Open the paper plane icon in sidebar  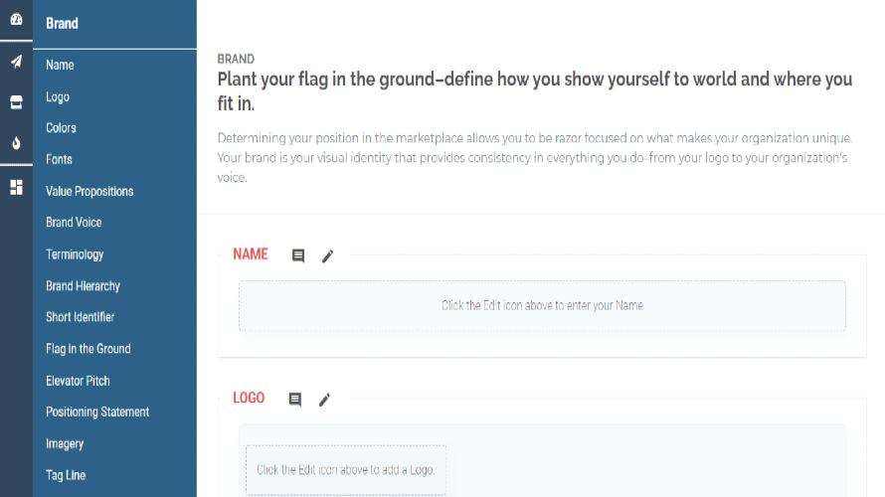click(x=16, y=62)
